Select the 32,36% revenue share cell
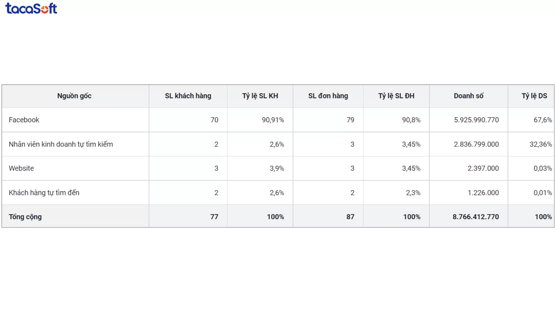 [541, 144]
